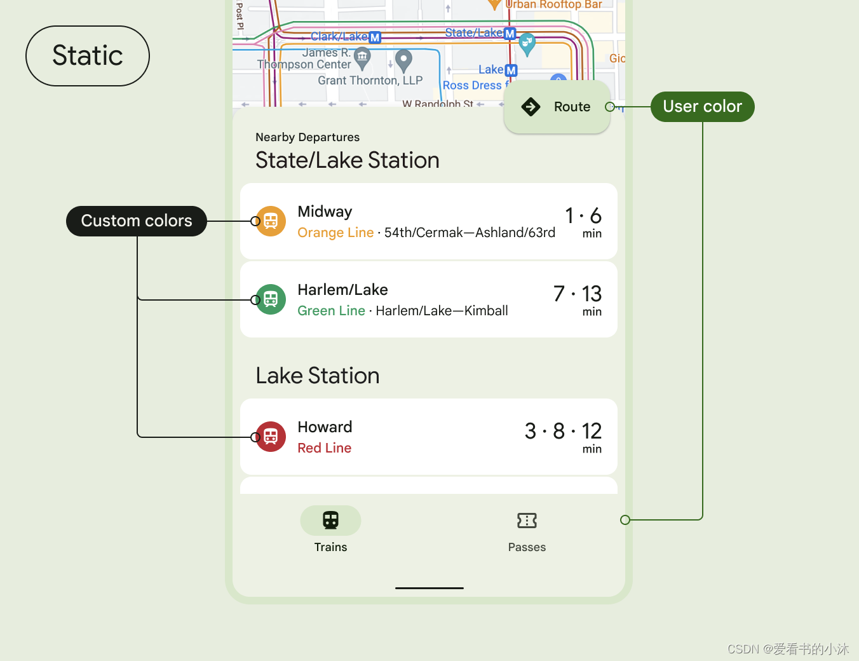The width and height of the screenshot is (859, 661).
Task: Click the Lake metro marker on map
Action: (x=511, y=71)
